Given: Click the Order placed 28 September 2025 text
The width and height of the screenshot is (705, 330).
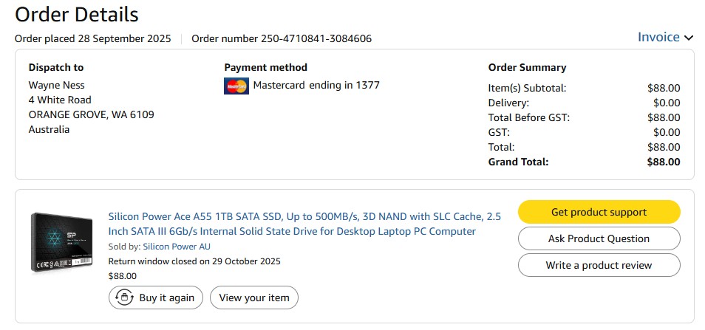Looking at the screenshot, I should 93,38.
